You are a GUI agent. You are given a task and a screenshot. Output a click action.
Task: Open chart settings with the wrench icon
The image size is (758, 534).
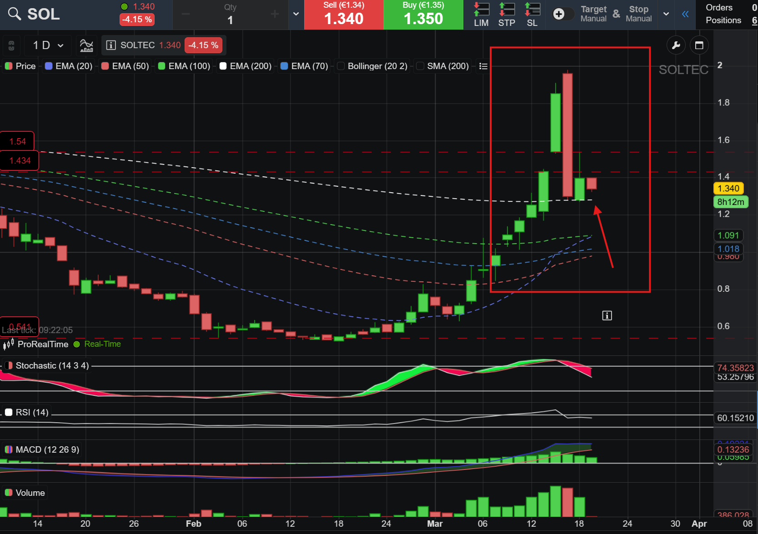(x=676, y=45)
